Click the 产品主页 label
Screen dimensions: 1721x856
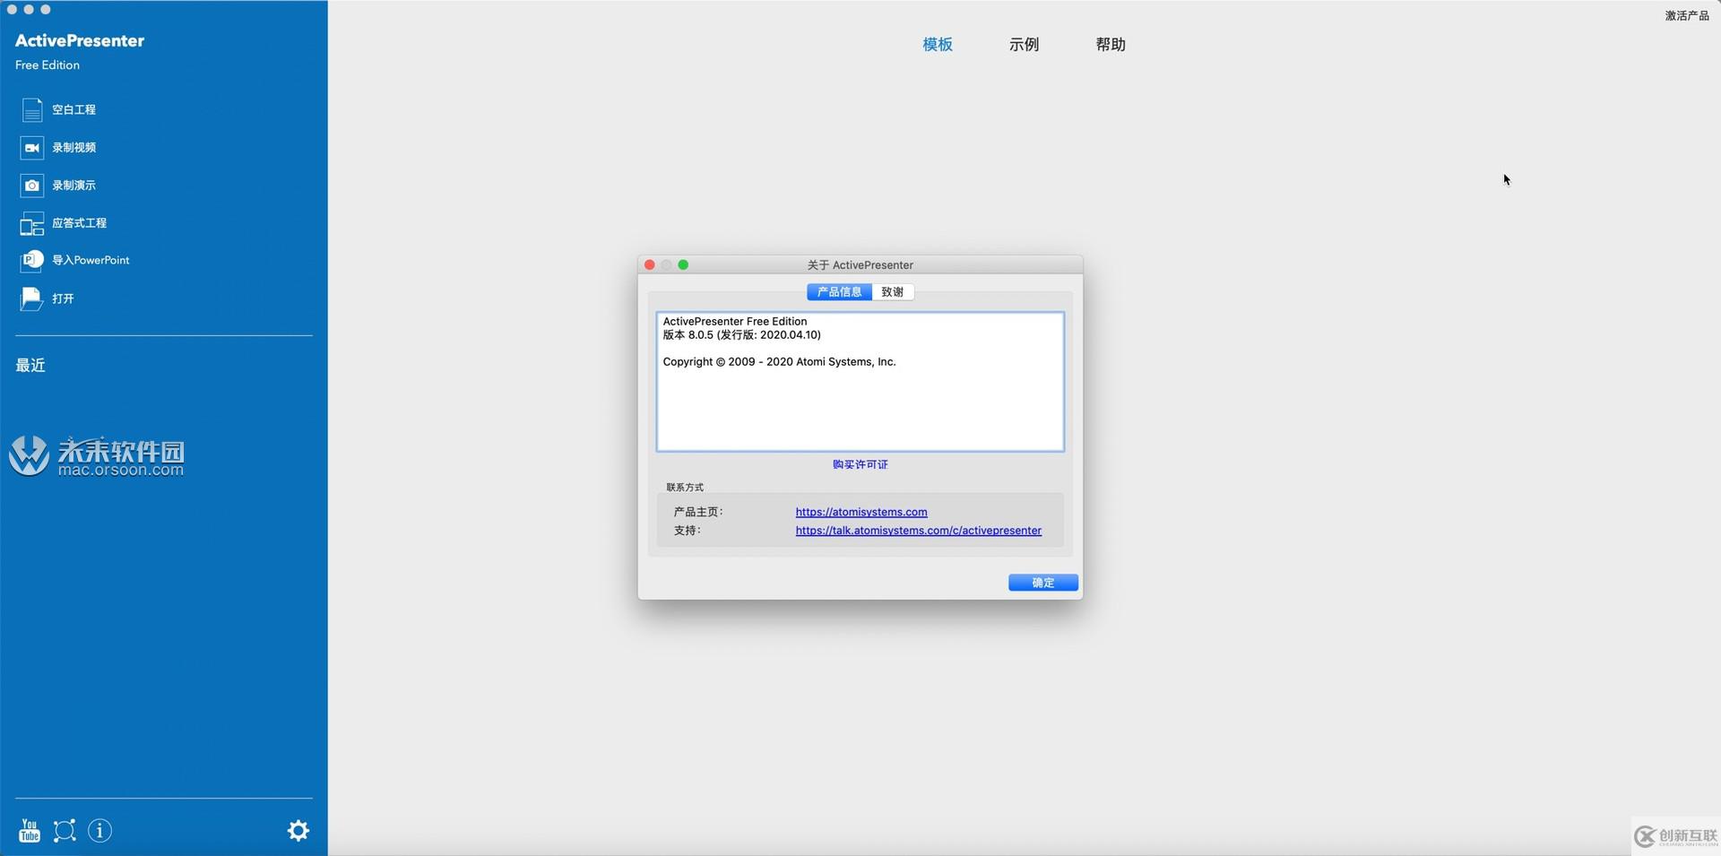pyautogui.click(x=698, y=512)
